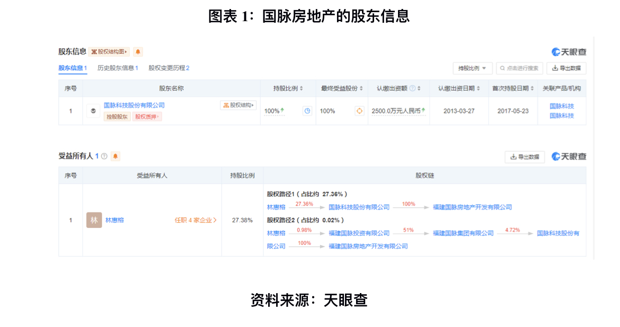Select the date 2013-03-27
This screenshot has height=327, width=620.
click(459, 111)
